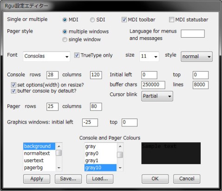Click the Console rows field showing 28
Screen dimensions: 222x191
[52, 75]
